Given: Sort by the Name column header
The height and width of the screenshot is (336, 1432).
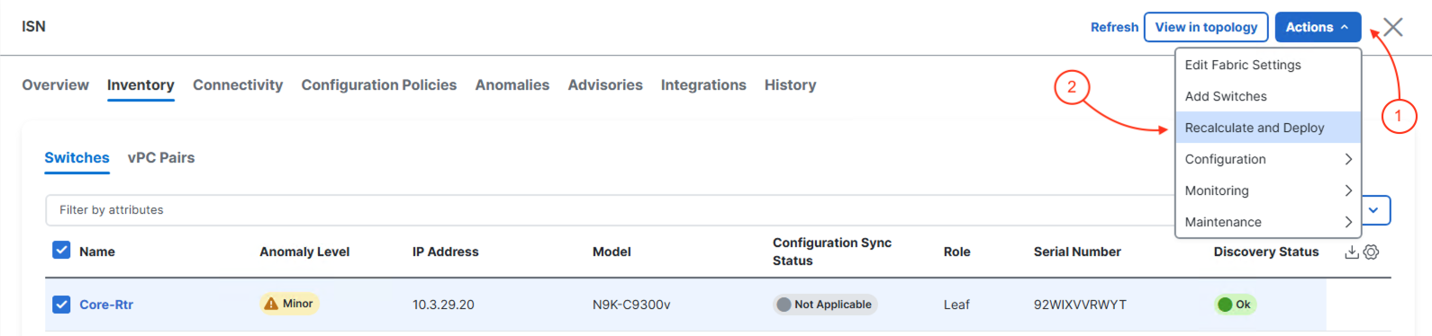Looking at the screenshot, I should (x=97, y=252).
